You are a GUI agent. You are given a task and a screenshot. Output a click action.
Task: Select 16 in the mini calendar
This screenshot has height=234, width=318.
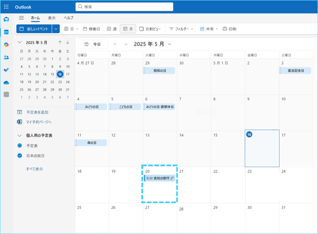coord(60,74)
